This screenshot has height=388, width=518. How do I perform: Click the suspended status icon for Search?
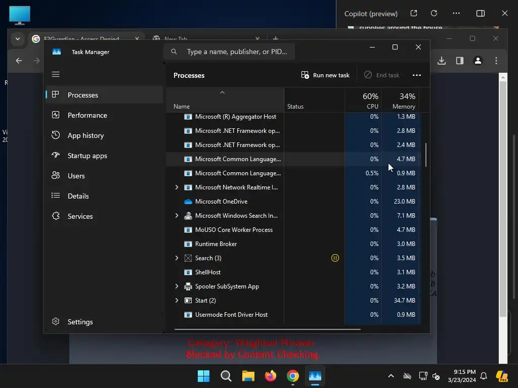[335, 258]
